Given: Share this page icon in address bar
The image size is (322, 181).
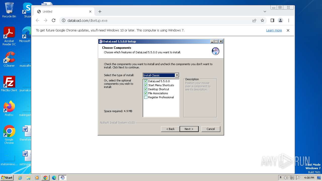Looking at the screenshot, I should [x=254, y=20].
